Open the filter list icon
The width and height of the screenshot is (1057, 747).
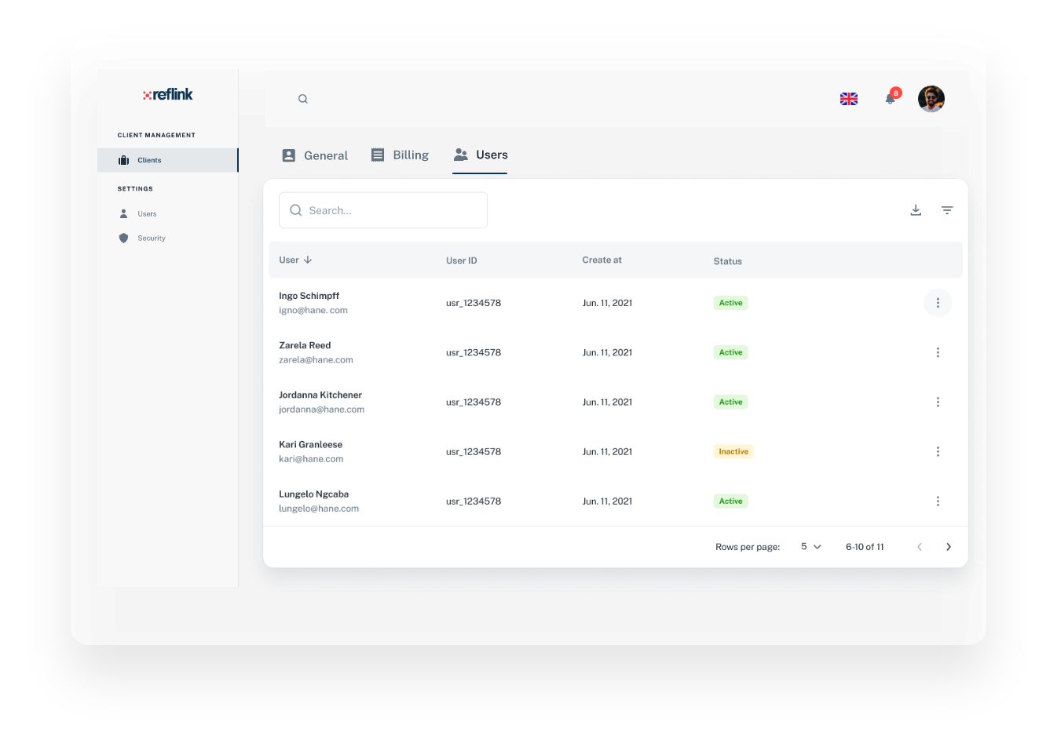(x=947, y=210)
